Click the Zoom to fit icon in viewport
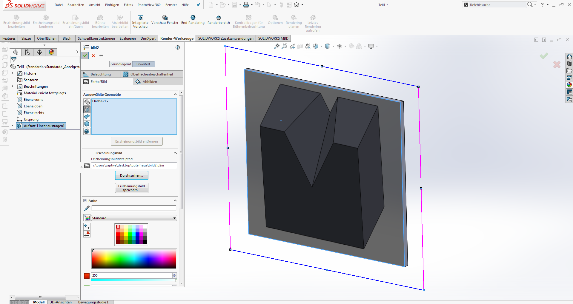Screen dimensions: 573x304 tap(276, 46)
